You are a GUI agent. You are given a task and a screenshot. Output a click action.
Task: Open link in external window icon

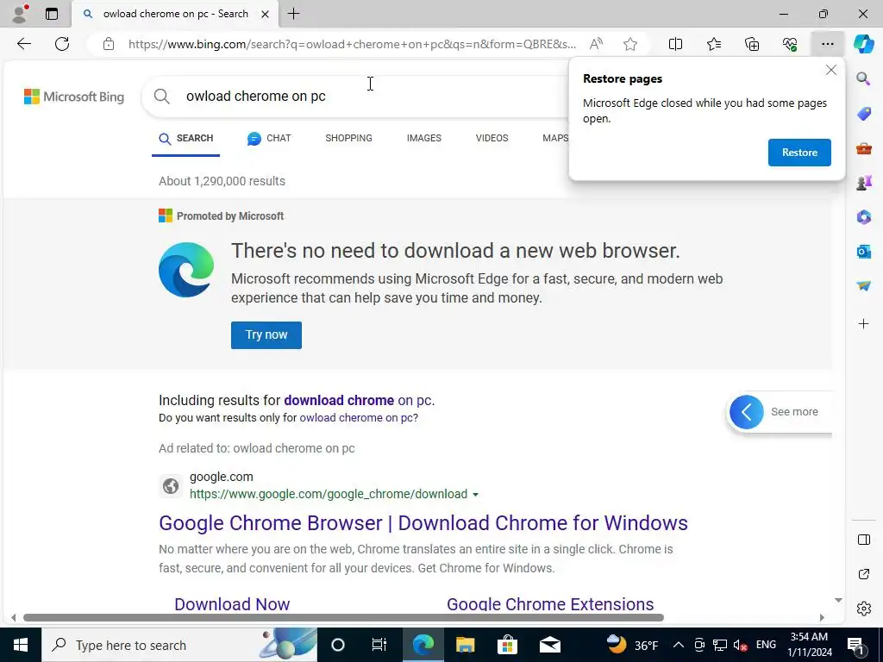point(863,574)
